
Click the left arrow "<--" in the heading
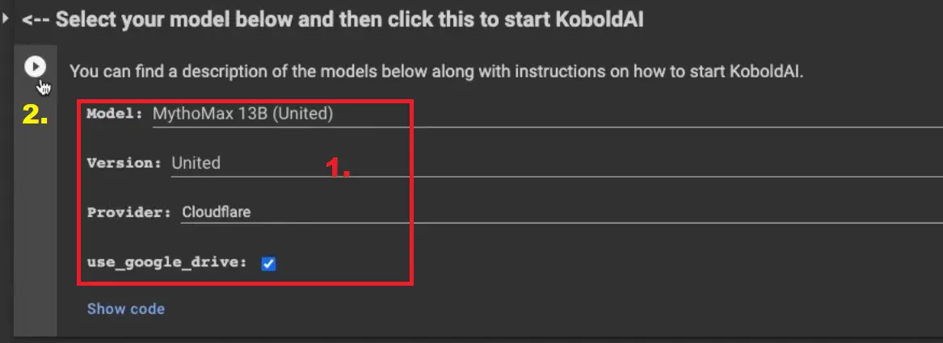coord(36,19)
